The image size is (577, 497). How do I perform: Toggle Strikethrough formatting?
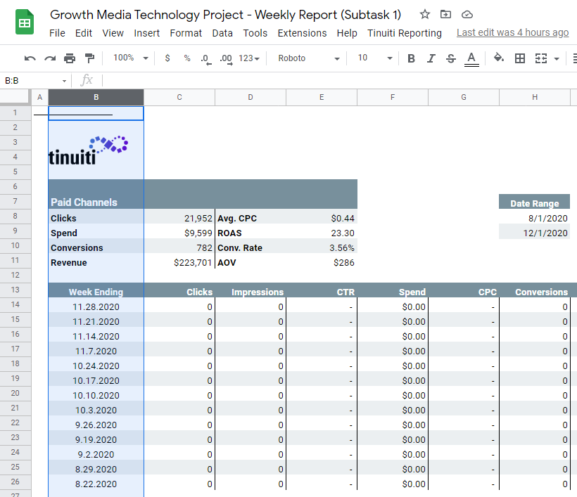click(x=451, y=58)
